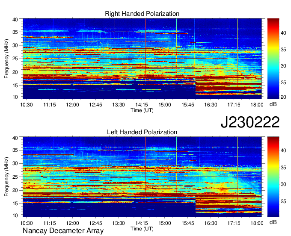Click the 40 value on Left Handed colorbar
This screenshot has height=236, width=291.
coord(283,150)
